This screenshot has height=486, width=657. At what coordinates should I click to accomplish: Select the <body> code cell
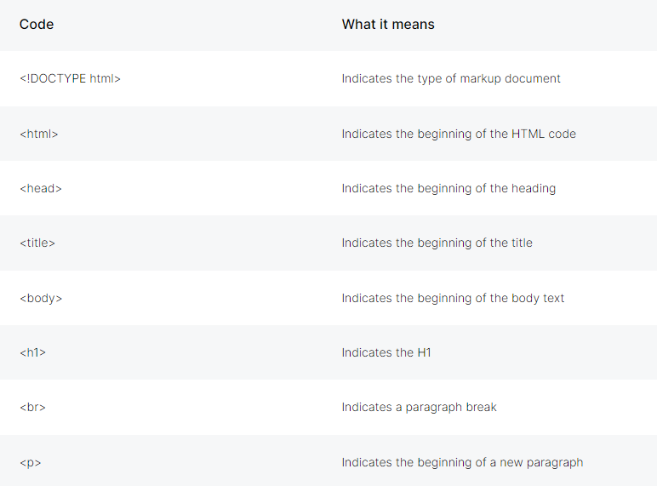(x=41, y=298)
